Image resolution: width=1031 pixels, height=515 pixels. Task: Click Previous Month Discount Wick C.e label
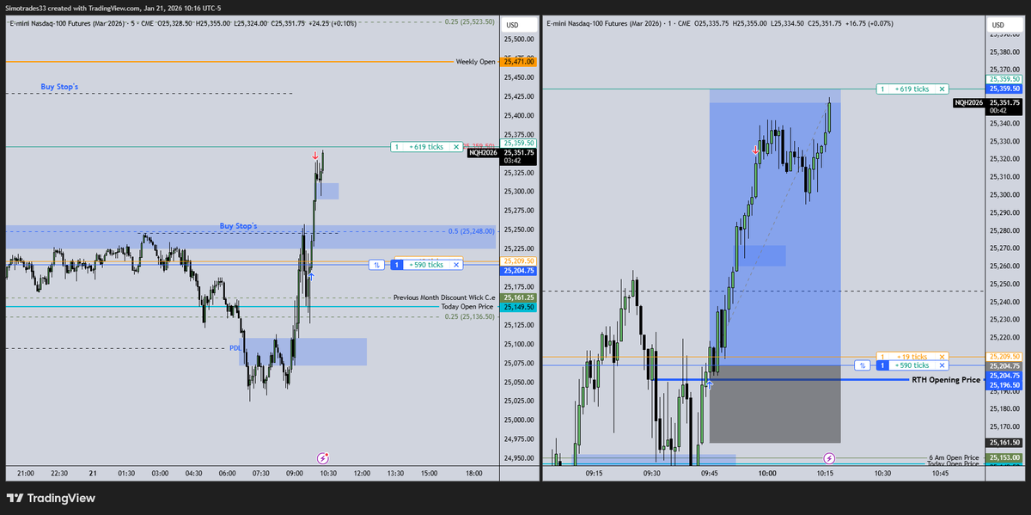coord(444,297)
